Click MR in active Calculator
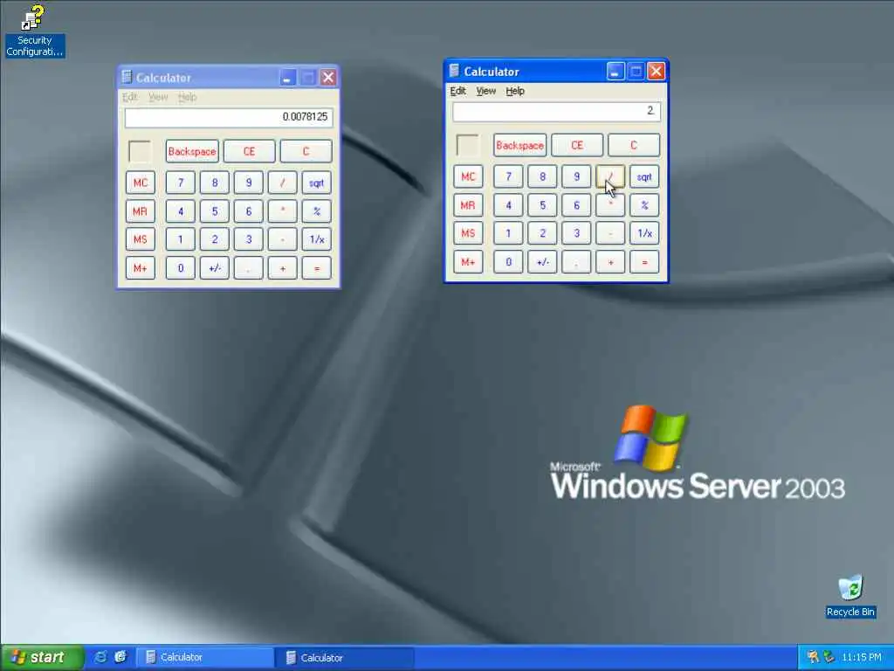This screenshot has width=894, height=671. 468,204
